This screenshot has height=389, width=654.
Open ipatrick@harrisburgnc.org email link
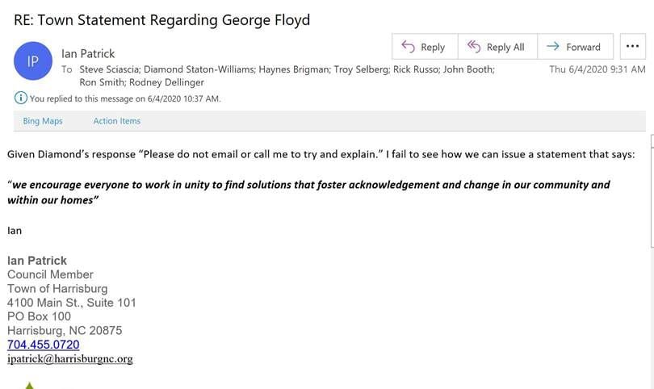click(70, 358)
